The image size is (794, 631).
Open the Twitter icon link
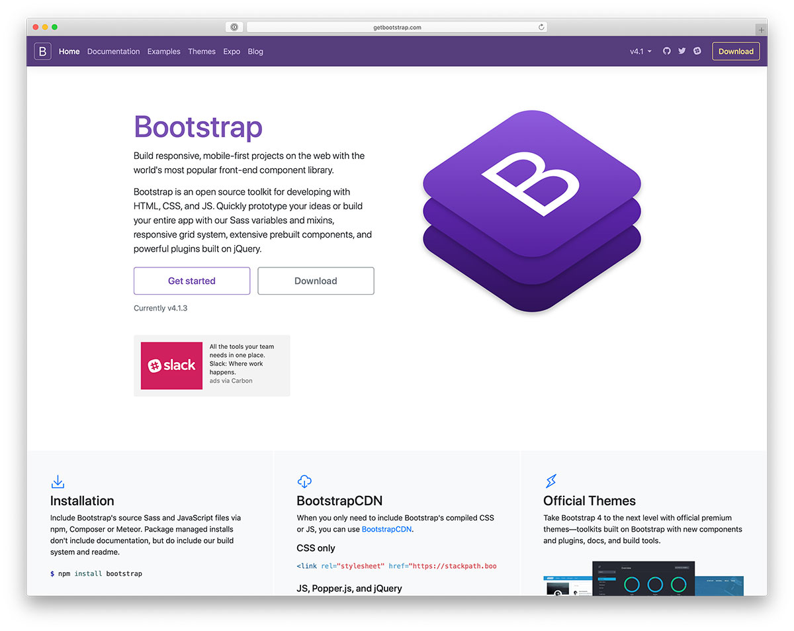click(682, 51)
